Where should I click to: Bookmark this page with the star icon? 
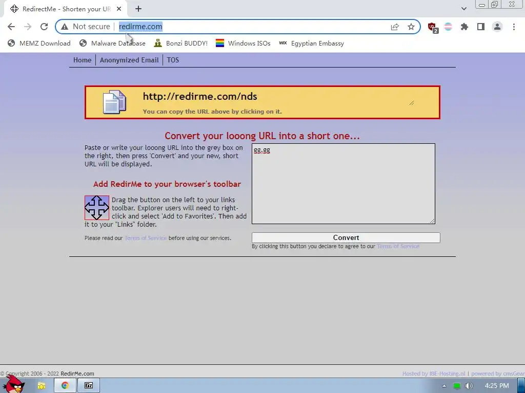click(x=411, y=27)
